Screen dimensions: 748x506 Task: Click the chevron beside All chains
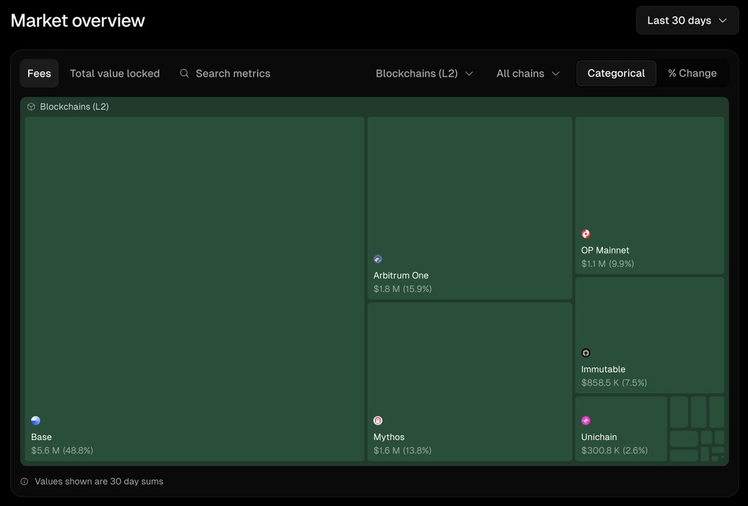coord(555,74)
